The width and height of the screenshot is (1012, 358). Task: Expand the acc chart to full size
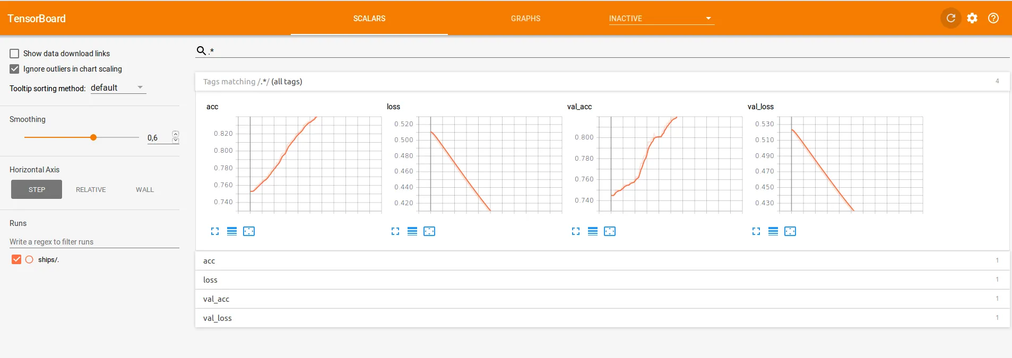[x=215, y=231]
